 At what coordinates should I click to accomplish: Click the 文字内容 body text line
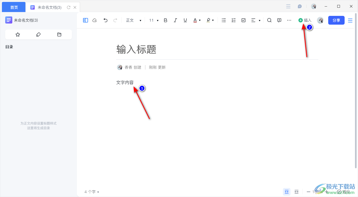pos(125,82)
